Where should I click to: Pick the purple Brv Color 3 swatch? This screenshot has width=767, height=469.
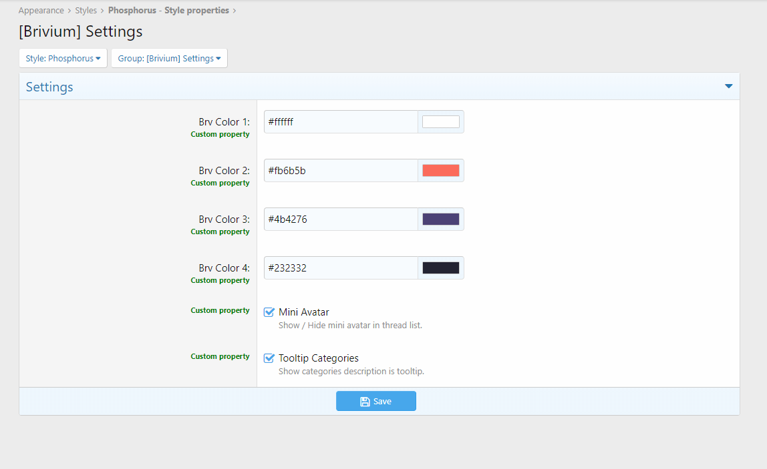(x=440, y=219)
